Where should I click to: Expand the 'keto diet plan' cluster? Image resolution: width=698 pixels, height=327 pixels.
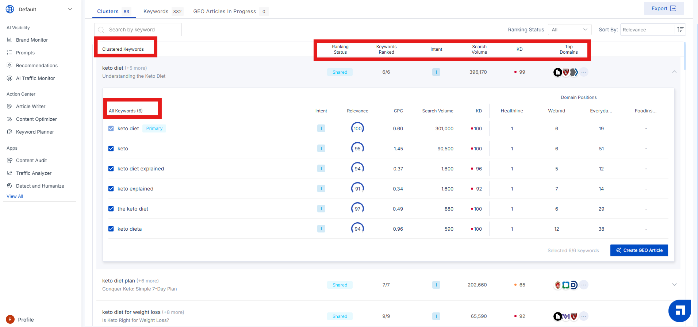click(674, 285)
